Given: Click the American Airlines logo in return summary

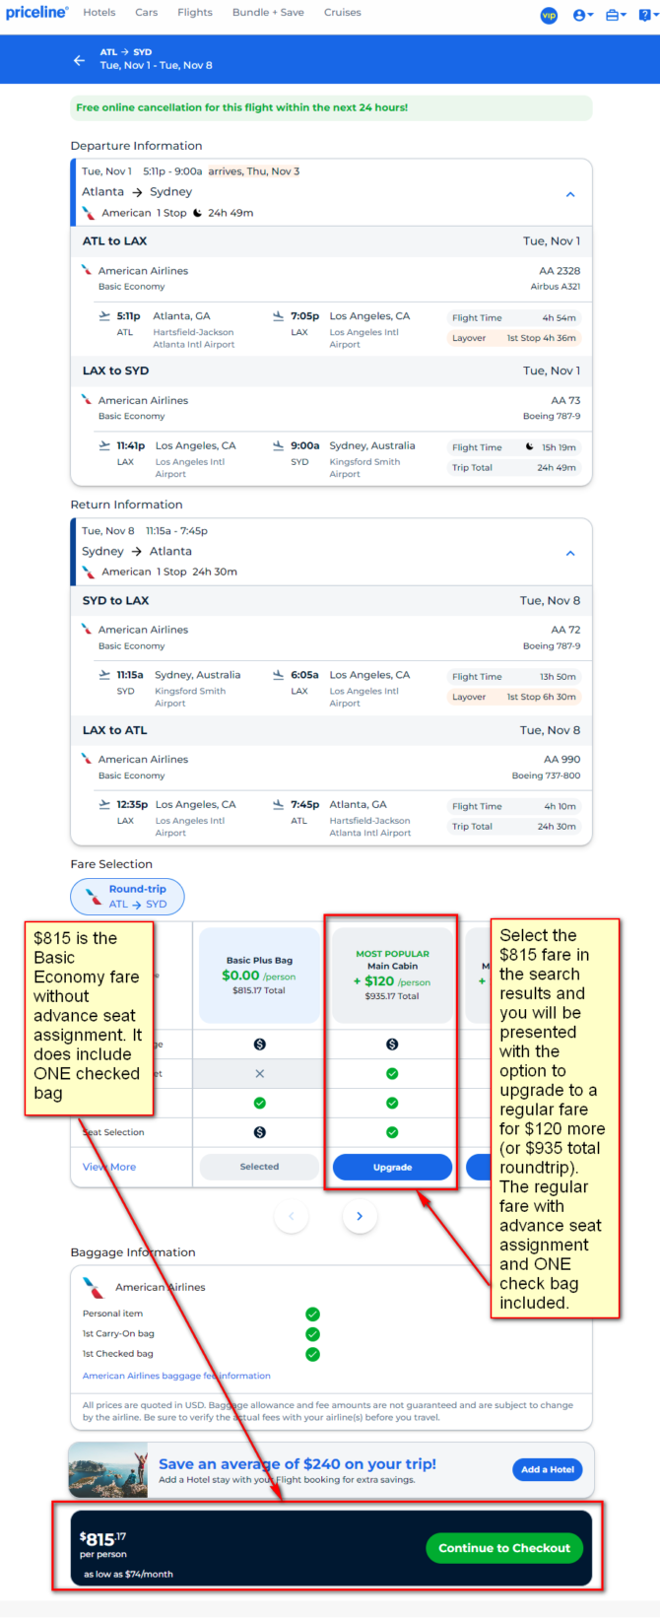Looking at the screenshot, I should 89,572.
